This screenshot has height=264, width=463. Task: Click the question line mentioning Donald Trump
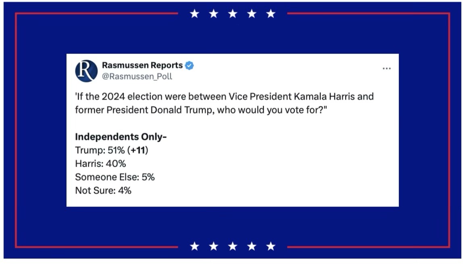pyautogui.click(x=201, y=110)
